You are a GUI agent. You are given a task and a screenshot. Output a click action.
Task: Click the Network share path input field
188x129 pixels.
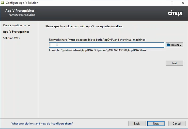point(107,45)
